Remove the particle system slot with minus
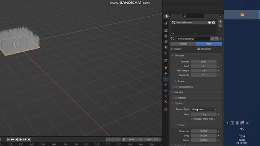Image resolution: width=260 pixels, height=146 pixels. click(x=220, y=26)
